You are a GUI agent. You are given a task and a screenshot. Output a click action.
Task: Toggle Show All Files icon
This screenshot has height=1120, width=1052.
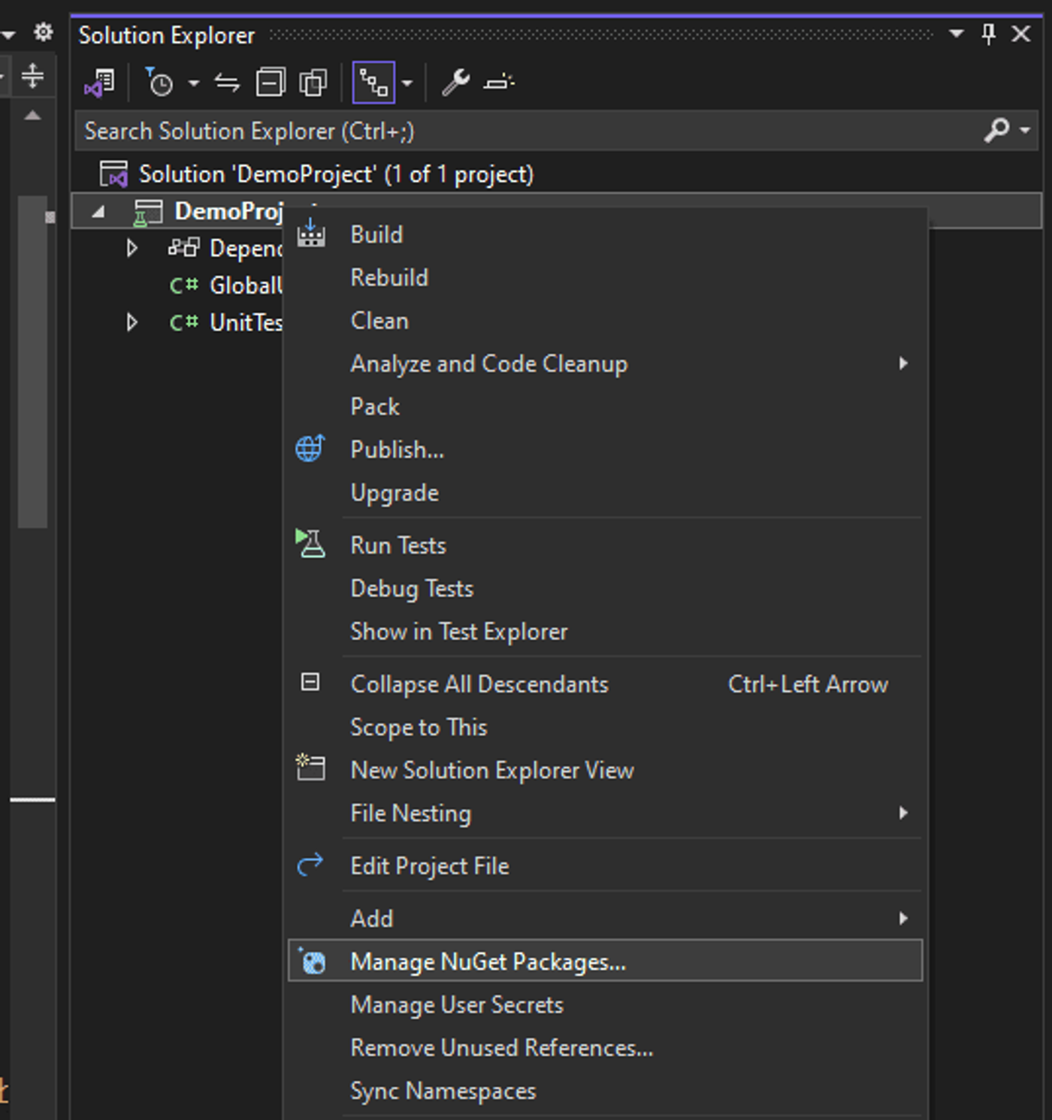coord(313,83)
